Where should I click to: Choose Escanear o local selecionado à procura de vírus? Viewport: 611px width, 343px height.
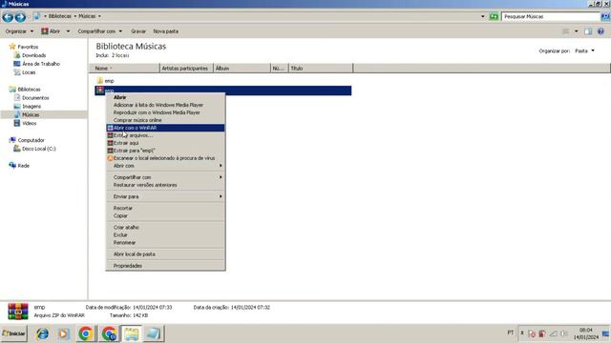pyautogui.click(x=165, y=158)
